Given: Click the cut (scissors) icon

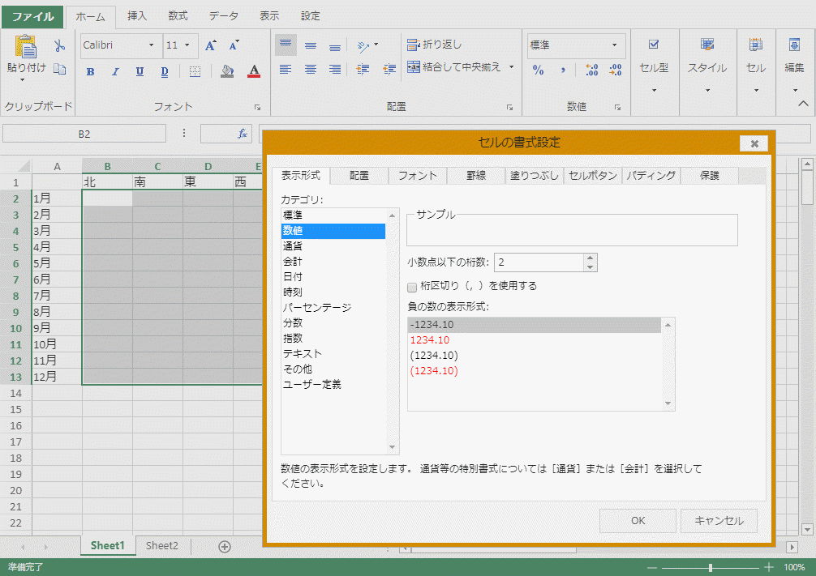Looking at the screenshot, I should point(59,46).
